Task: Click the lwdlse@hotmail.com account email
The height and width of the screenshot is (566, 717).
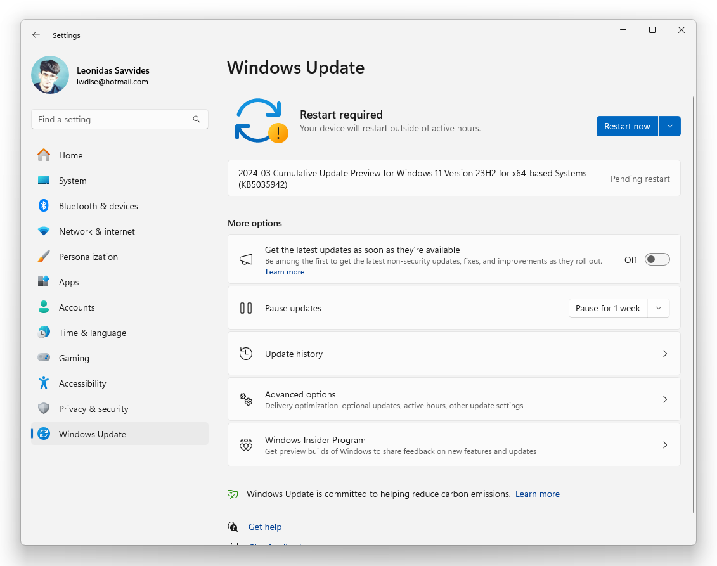Action: click(x=112, y=82)
